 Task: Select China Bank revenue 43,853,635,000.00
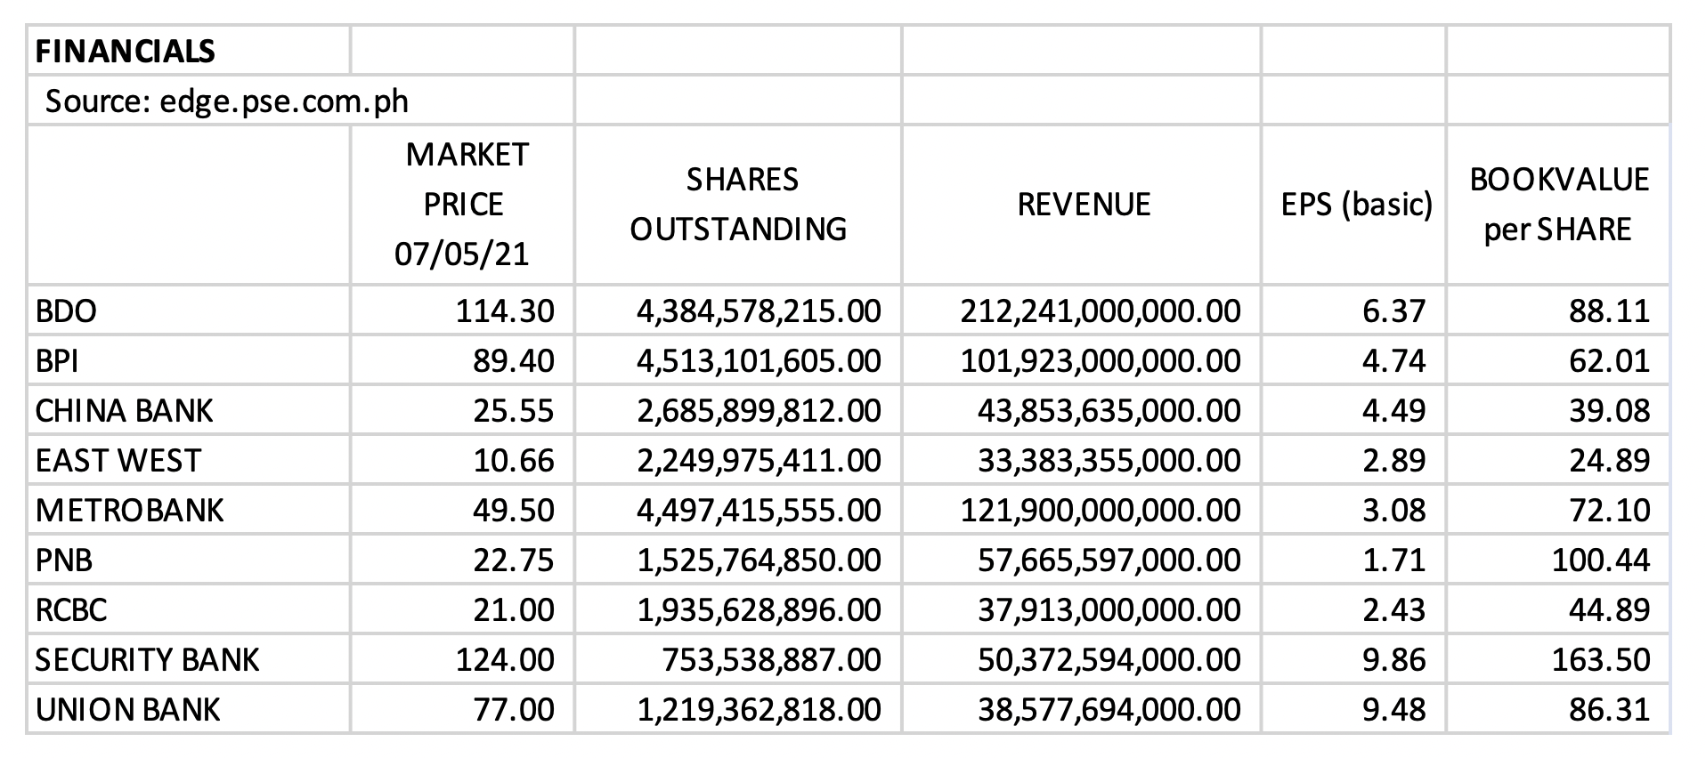[x=1082, y=410]
